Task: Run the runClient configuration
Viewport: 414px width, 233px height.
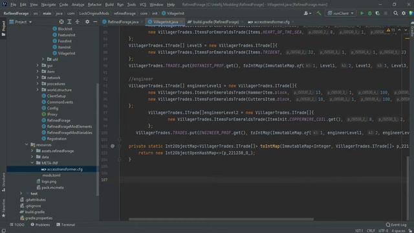Action: [362, 13]
